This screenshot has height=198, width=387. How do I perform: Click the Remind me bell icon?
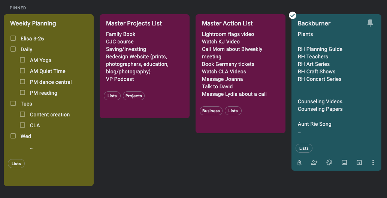299,162
